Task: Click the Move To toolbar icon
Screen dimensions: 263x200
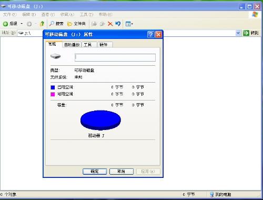Action: pyautogui.click(x=94, y=24)
